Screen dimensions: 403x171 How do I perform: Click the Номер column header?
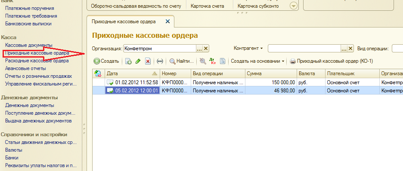pos(175,73)
